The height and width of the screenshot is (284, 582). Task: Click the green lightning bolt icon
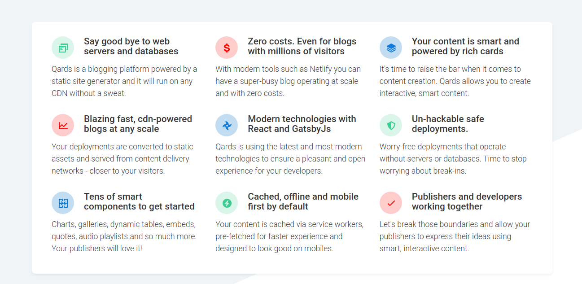(227, 203)
